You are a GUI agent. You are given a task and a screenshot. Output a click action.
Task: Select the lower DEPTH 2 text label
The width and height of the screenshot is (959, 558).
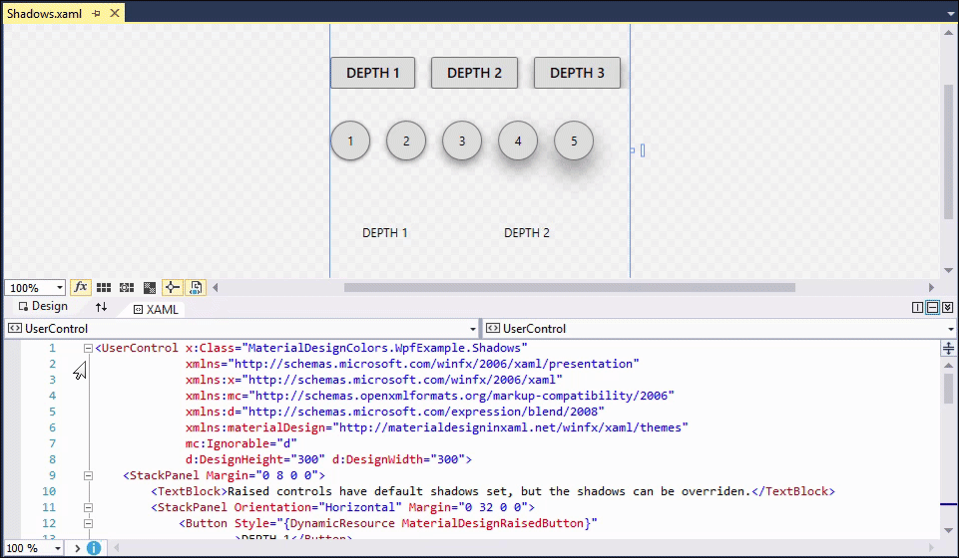pos(527,232)
